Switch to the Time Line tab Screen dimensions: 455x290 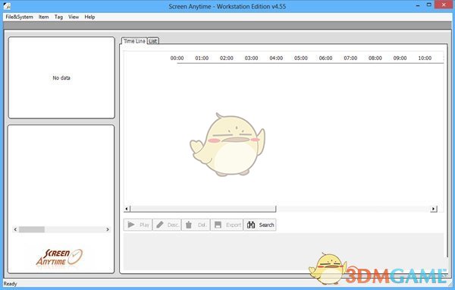pos(134,41)
